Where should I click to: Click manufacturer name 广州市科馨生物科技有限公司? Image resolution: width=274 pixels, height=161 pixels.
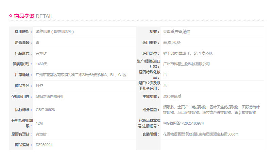(x=186, y=64)
